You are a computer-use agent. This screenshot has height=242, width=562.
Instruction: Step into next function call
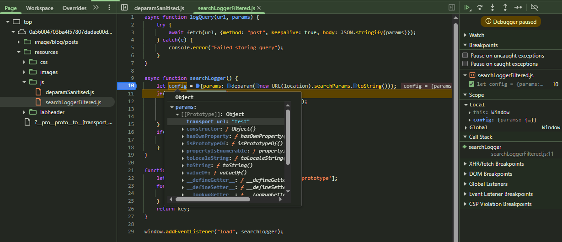[x=492, y=7]
